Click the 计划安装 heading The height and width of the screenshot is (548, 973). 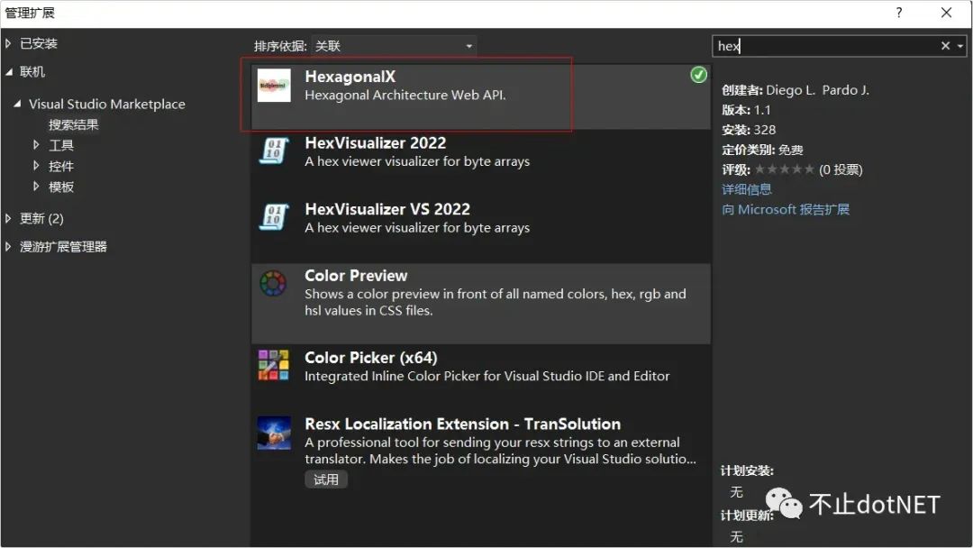pos(747,470)
